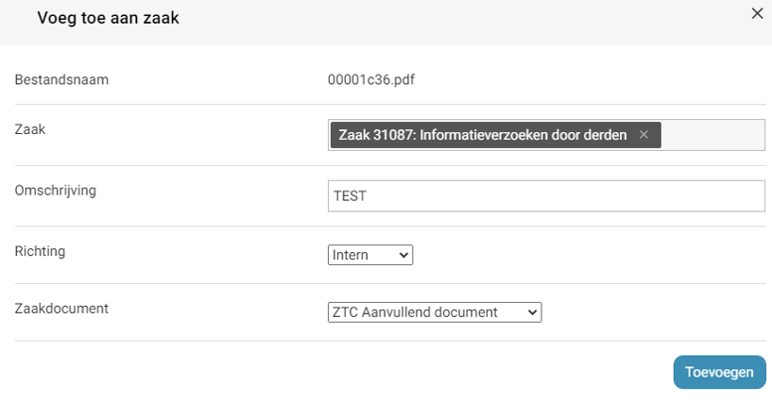Screen dimensions: 772x403
Task: Focus the Omschrijving text field
Action: [x=544, y=196]
